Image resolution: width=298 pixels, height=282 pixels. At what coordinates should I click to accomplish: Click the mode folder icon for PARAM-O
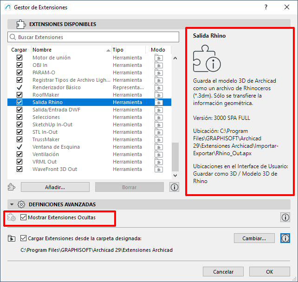(x=159, y=72)
